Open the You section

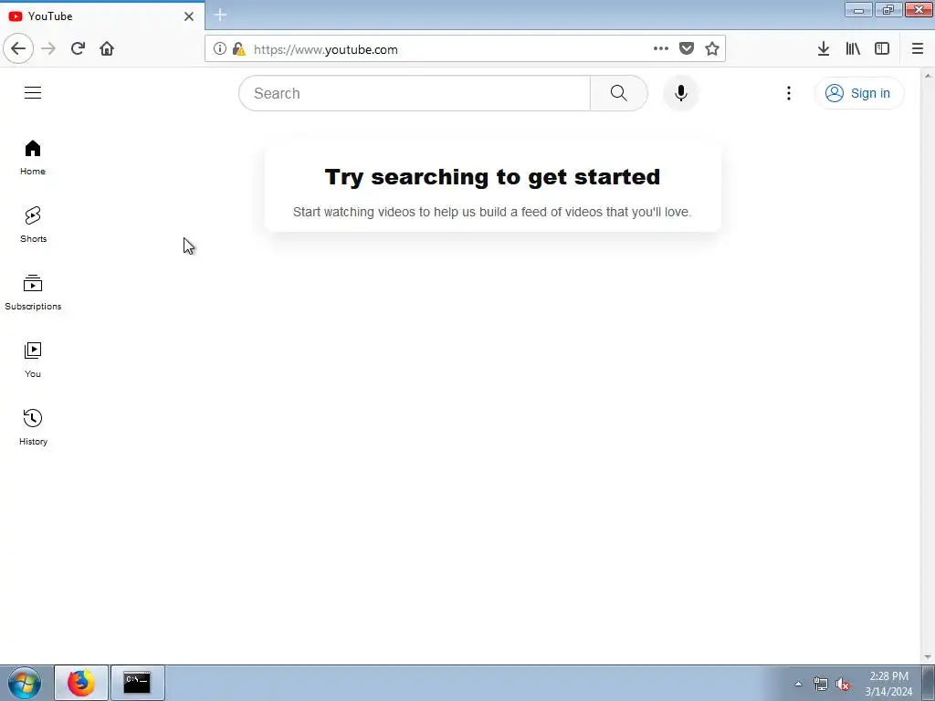(33, 360)
